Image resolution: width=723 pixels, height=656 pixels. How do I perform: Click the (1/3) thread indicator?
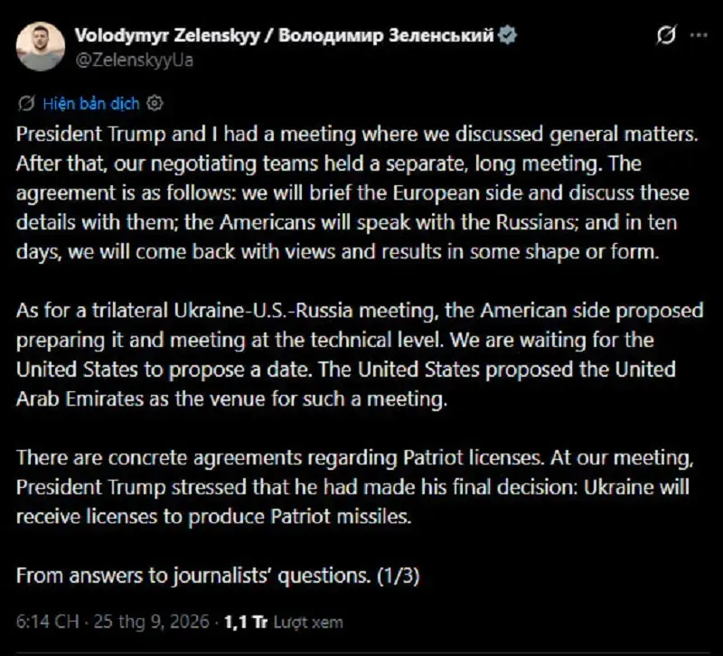(x=398, y=576)
